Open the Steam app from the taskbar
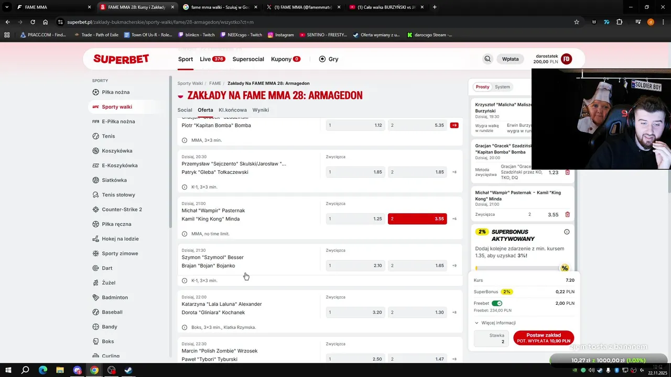 coord(128,370)
